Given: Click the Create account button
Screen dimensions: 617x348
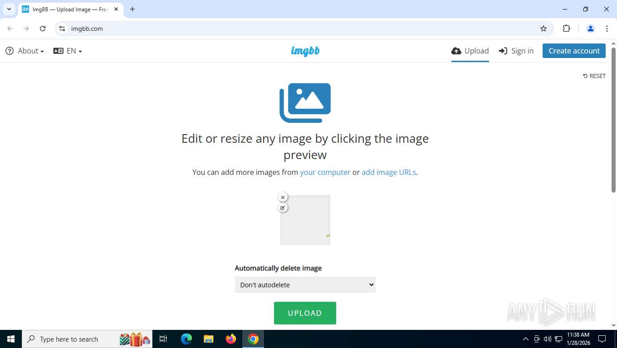Looking at the screenshot, I should [x=574, y=51].
